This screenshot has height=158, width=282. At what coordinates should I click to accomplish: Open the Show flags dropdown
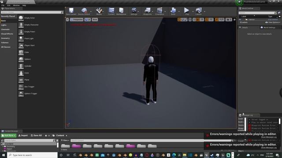click(95, 19)
